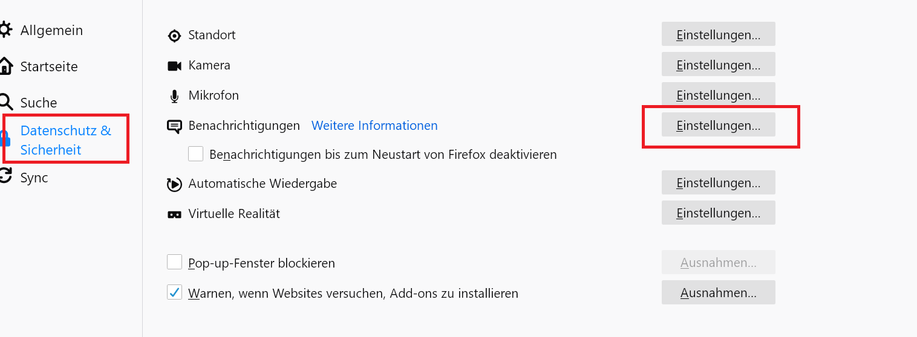917x337 pixels.
Task: Open Einstellungen for Kamera
Action: [718, 65]
